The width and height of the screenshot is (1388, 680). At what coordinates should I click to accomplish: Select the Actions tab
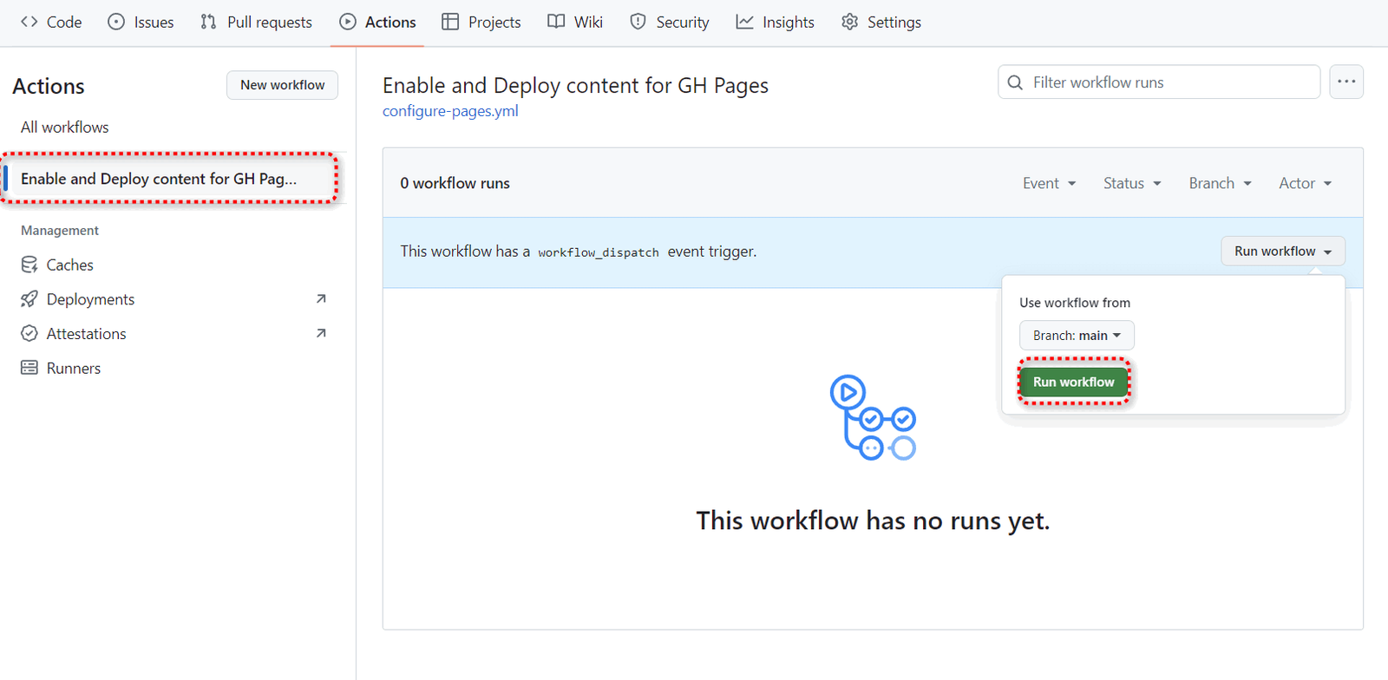[x=377, y=22]
